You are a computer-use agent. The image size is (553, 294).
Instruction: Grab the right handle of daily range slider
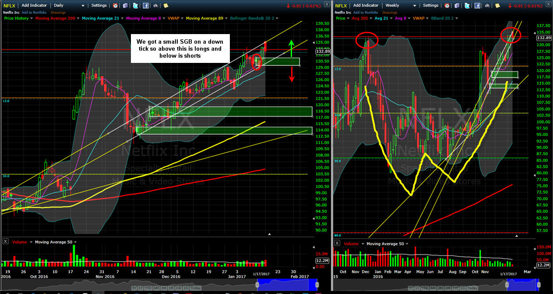pyautogui.click(x=318, y=285)
